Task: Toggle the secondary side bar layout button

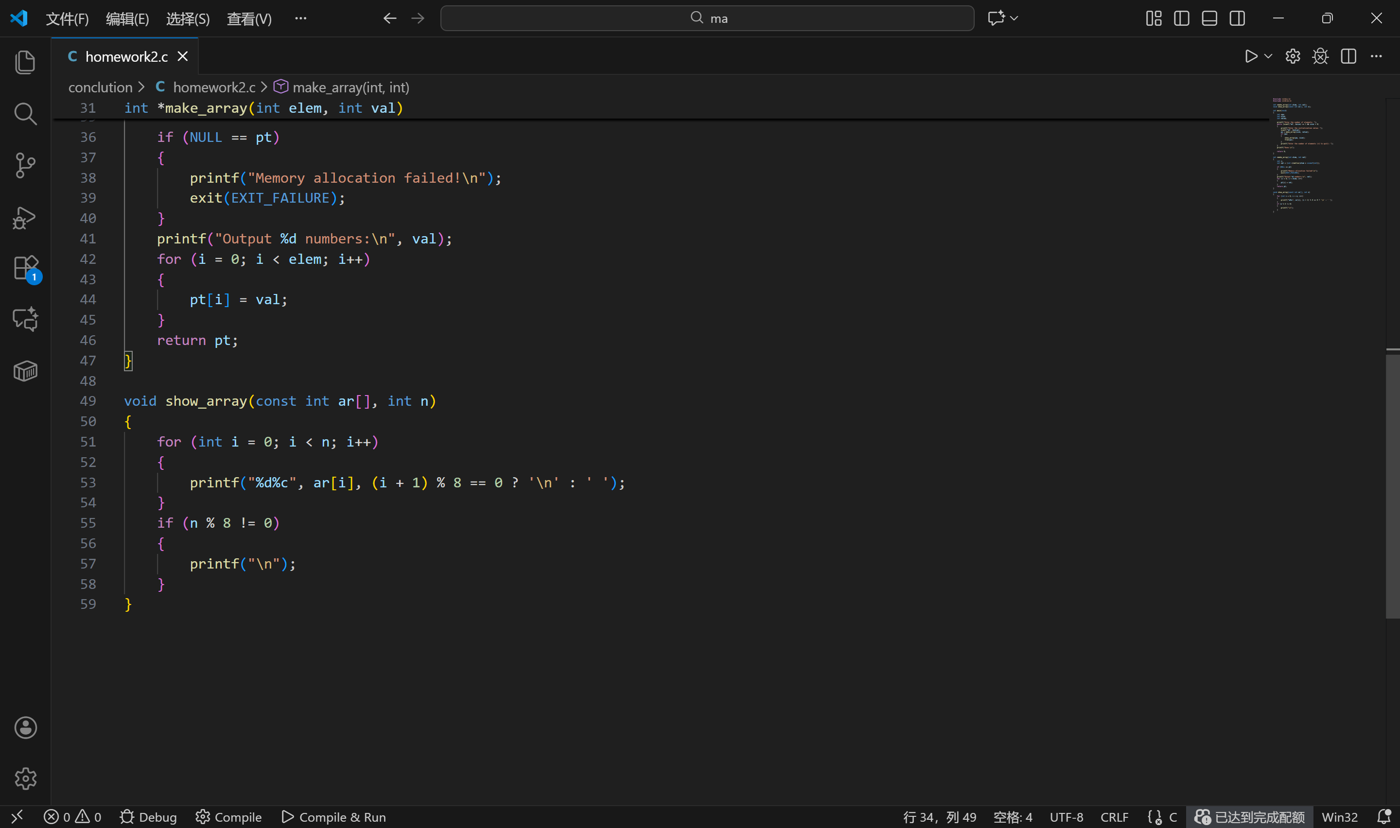Action: pyautogui.click(x=1237, y=18)
